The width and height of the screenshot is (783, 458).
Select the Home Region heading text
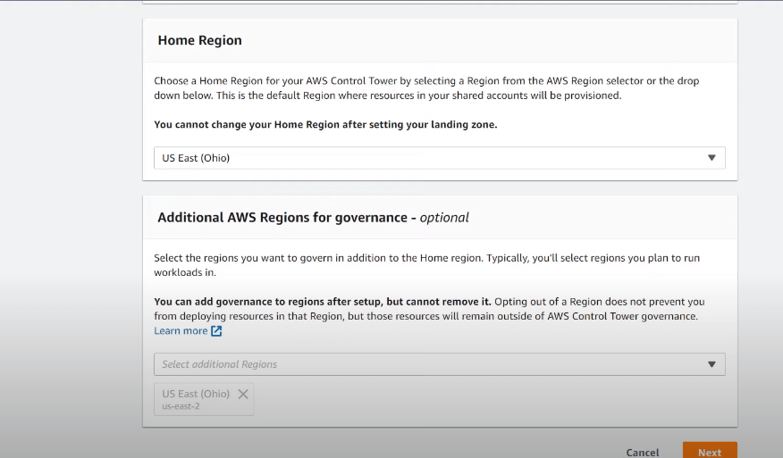pyautogui.click(x=199, y=40)
